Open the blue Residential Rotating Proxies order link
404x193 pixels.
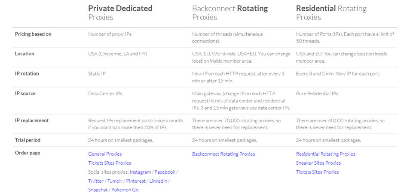click(x=326, y=154)
